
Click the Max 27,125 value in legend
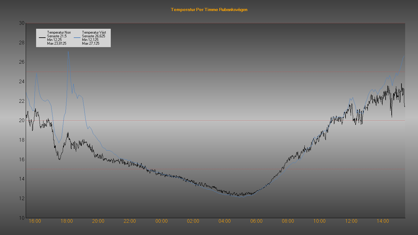(91, 43)
